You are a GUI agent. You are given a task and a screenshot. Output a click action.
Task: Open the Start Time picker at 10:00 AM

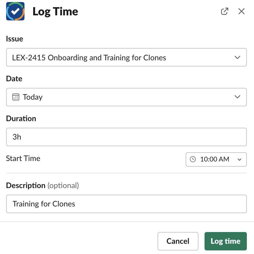point(216,159)
